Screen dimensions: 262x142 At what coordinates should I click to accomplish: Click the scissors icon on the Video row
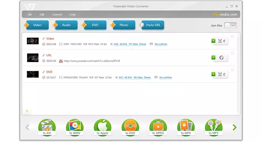(220, 41)
